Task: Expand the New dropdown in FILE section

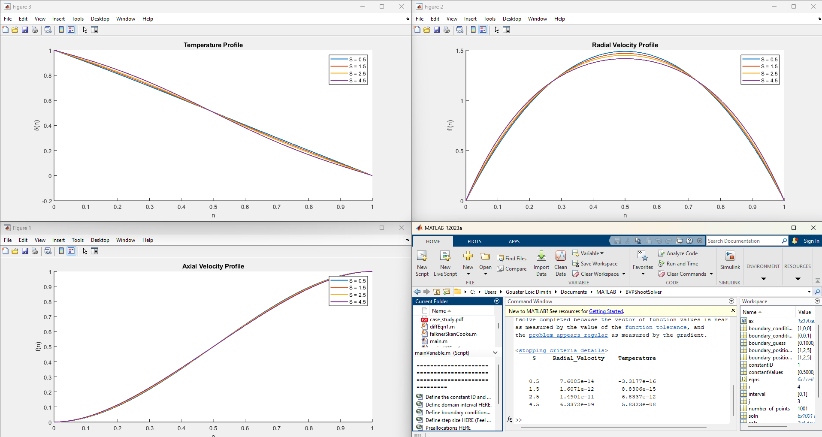Action: [468, 274]
